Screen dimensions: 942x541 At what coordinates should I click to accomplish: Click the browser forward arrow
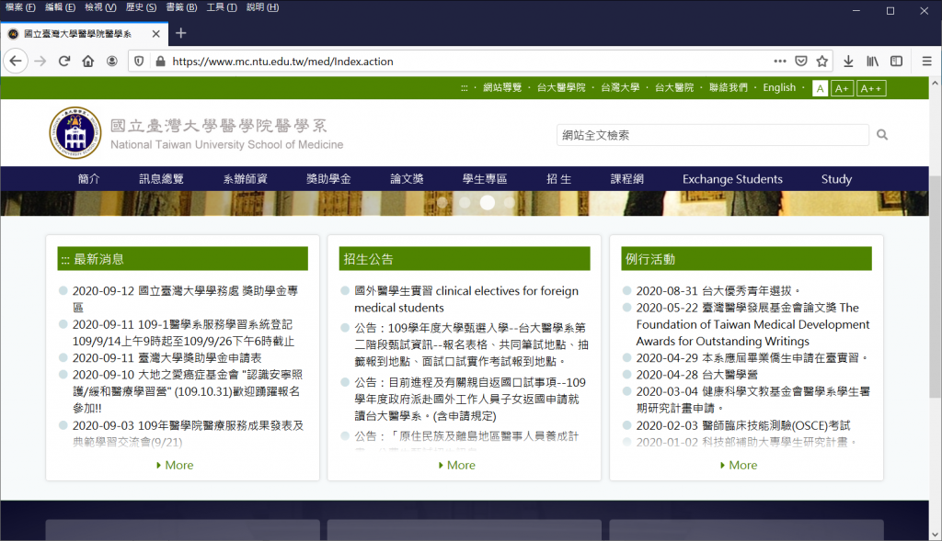(40, 62)
